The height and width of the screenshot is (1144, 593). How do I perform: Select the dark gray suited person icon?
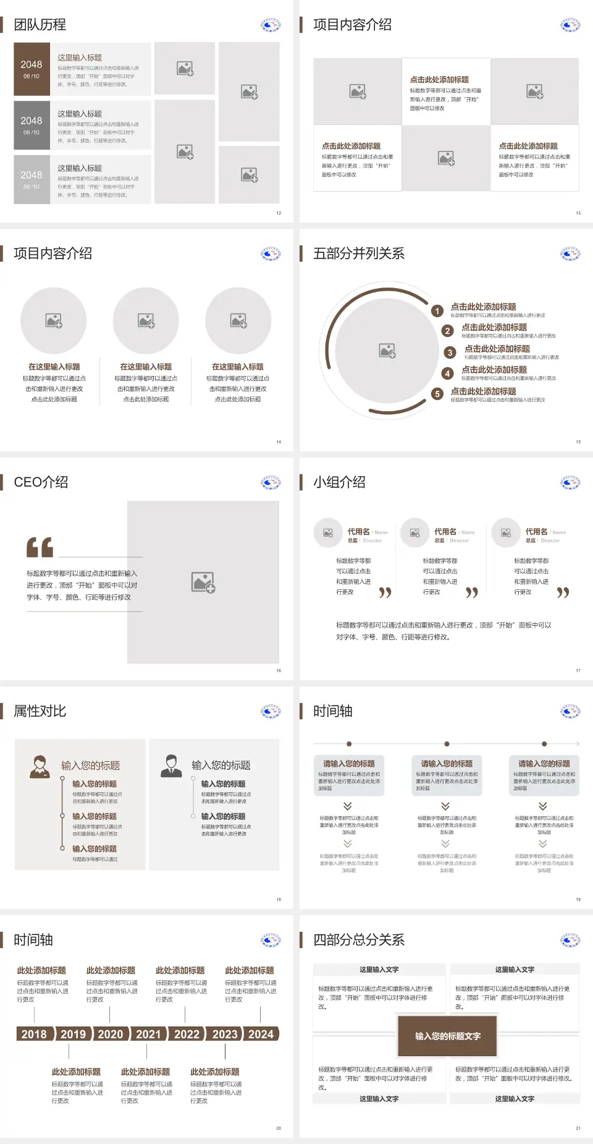(171, 766)
